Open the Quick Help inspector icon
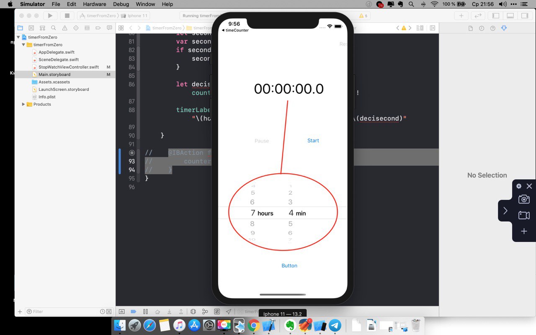Image resolution: width=536 pixels, height=335 pixels. pos(492,28)
